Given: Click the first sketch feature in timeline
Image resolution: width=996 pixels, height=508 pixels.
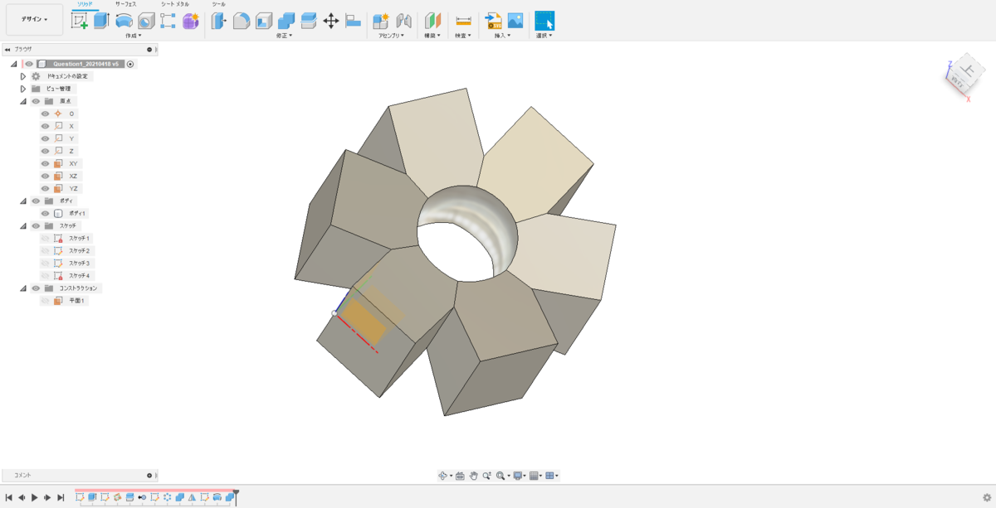Looking at the screenshot, I should [x=80, y=498].
